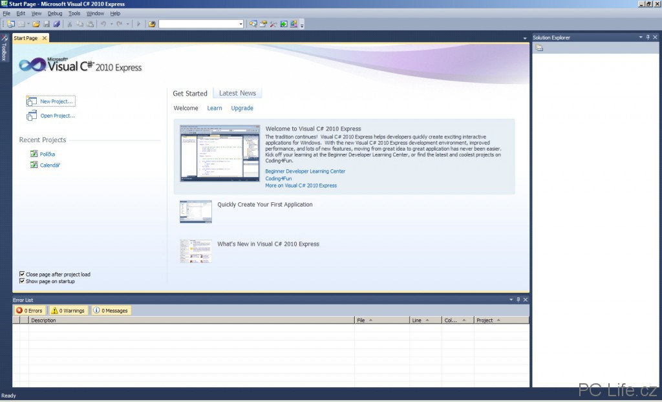Toggle the 0 Messages filter button
This screenshot has width=662, height=402.
[111, 311]
